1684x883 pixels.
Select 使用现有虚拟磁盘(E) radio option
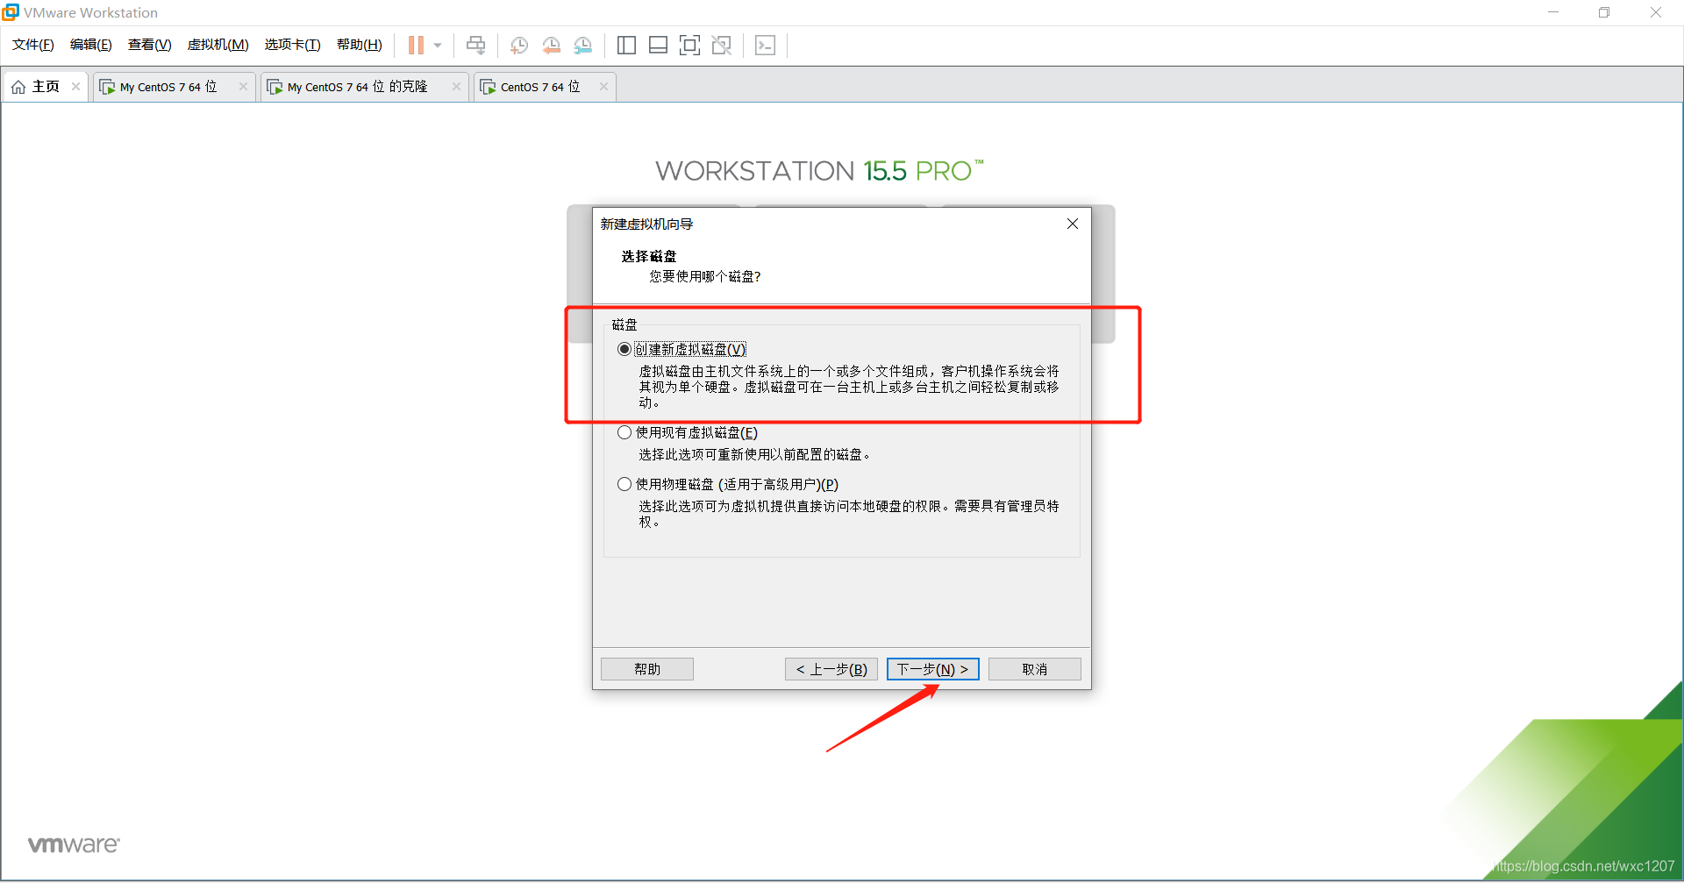coord(624,432)
